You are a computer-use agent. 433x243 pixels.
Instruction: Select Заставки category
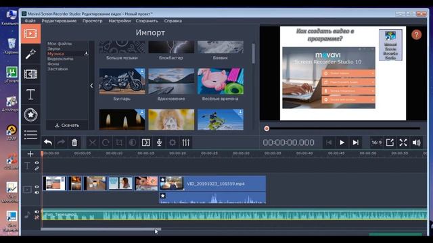click(58, 69)
